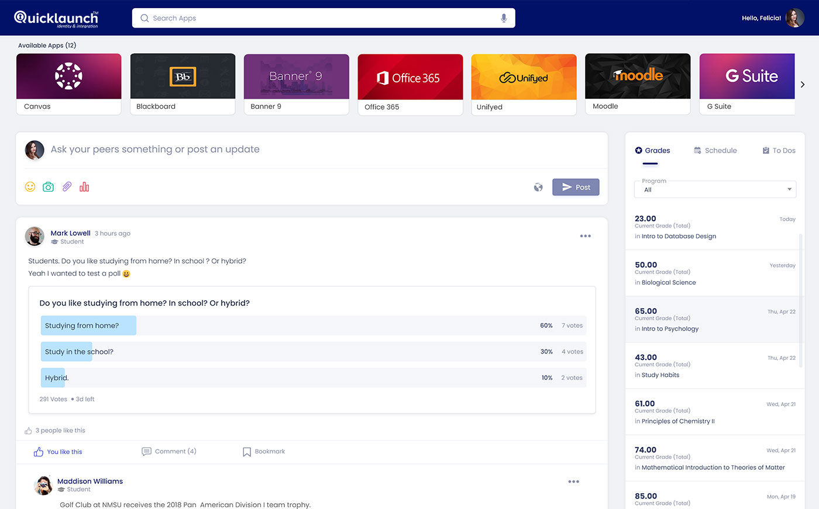Image resolution: width=819 pixels, height=509 pixels.
Task: Open the Principles of Chemistry II grade
Action: pos(715,412)
